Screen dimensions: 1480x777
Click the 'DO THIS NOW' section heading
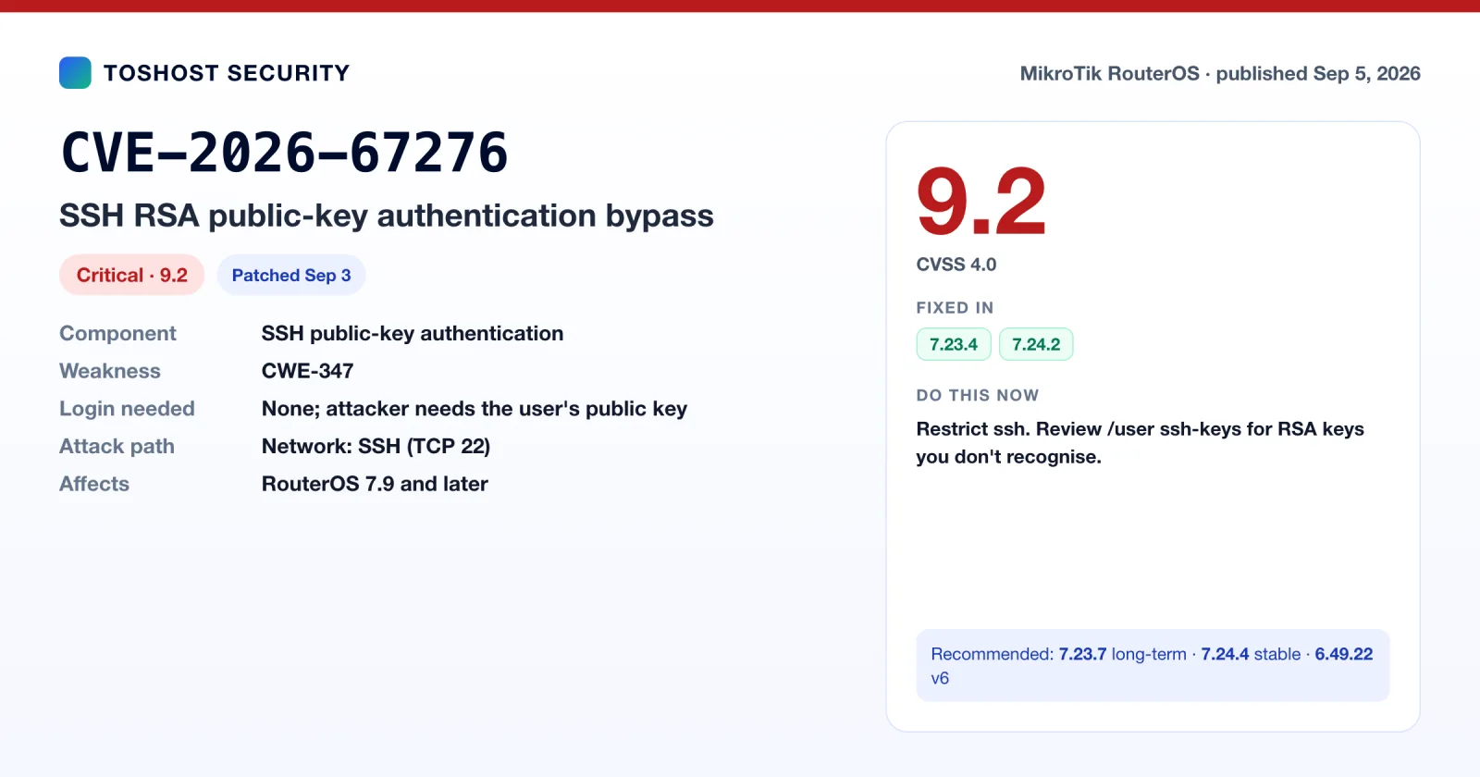978,396
